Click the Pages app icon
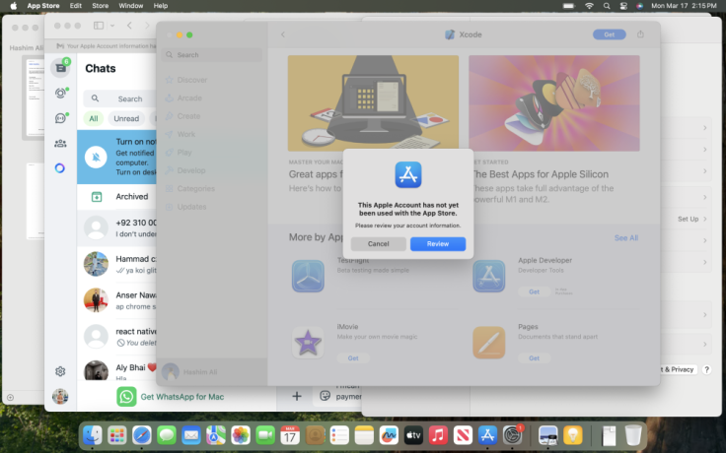Viewport: 726px width, 453px height. pos(489,343)
